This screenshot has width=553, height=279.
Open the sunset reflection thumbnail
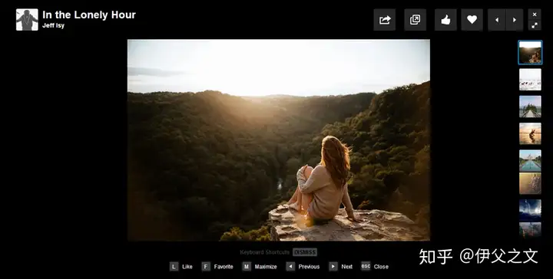(x=530, y=133)
